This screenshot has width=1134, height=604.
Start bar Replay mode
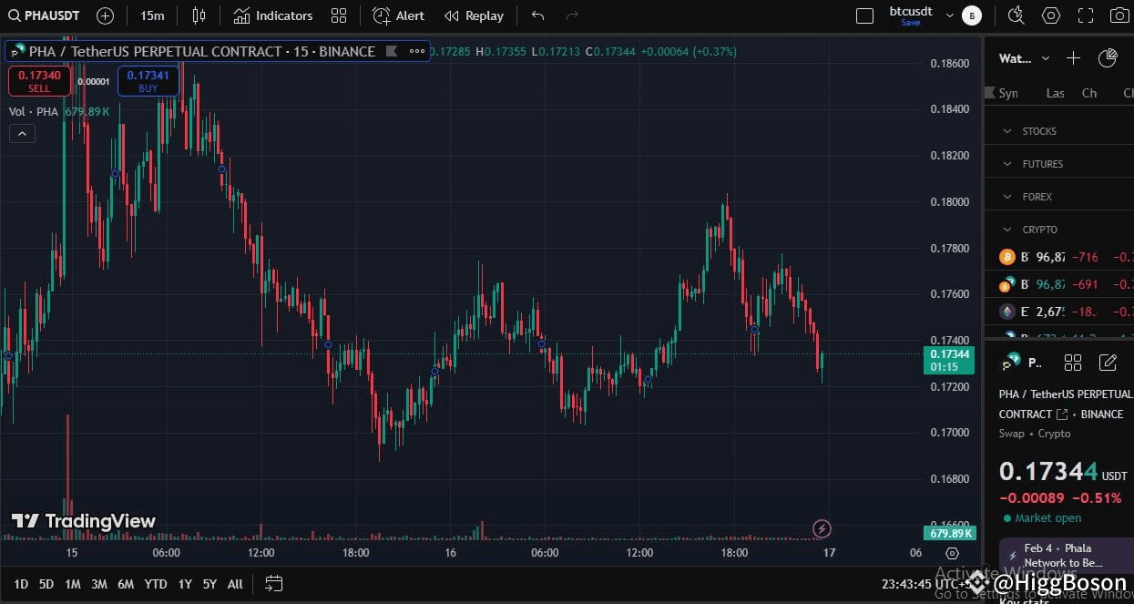(475, 15)
